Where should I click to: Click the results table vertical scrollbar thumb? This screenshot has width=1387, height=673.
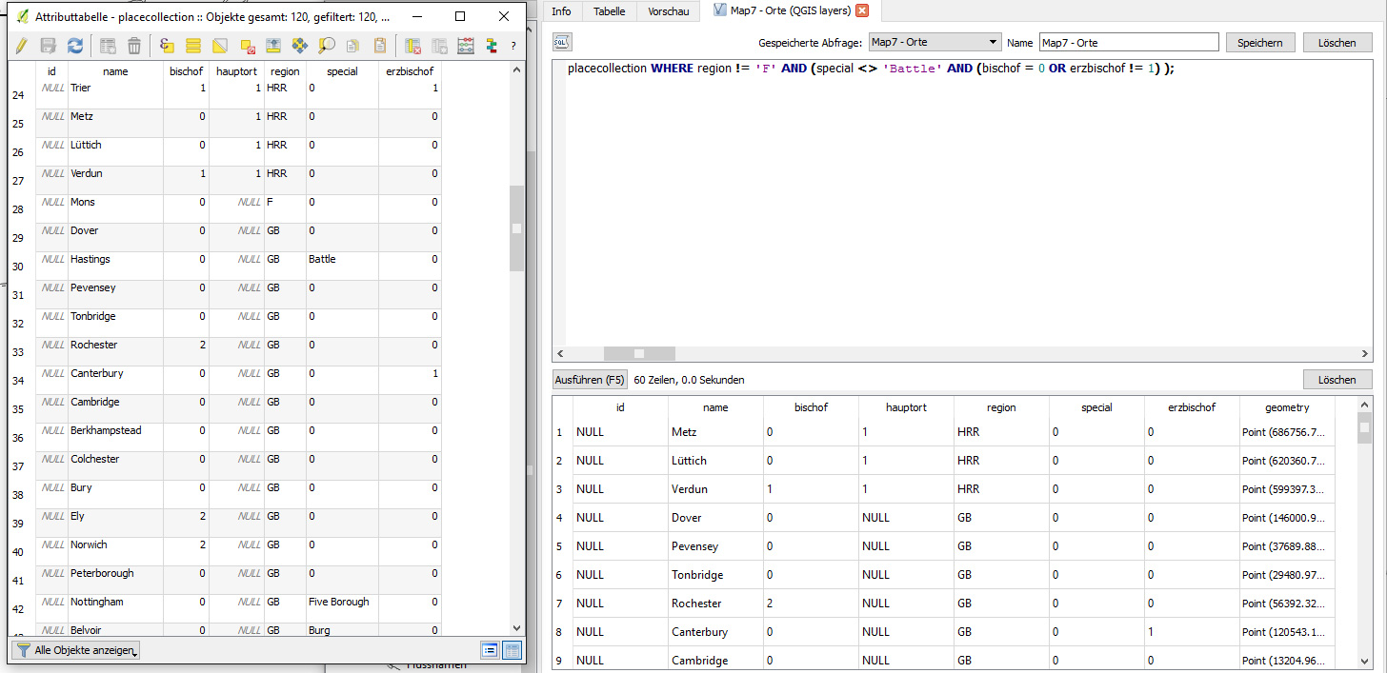click(1365, 428)
